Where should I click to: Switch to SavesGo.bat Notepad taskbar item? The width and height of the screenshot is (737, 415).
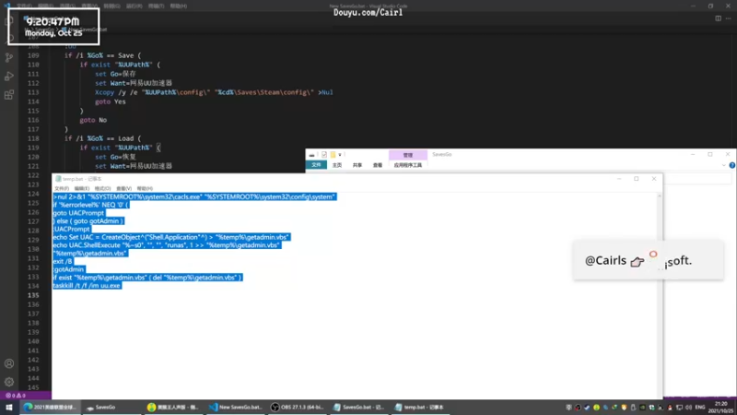(359, 407)
